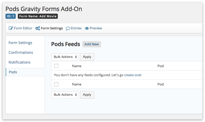Click the Form Name: Add Movie badge
Screen dimensions: 205x122
click(38, 16)
